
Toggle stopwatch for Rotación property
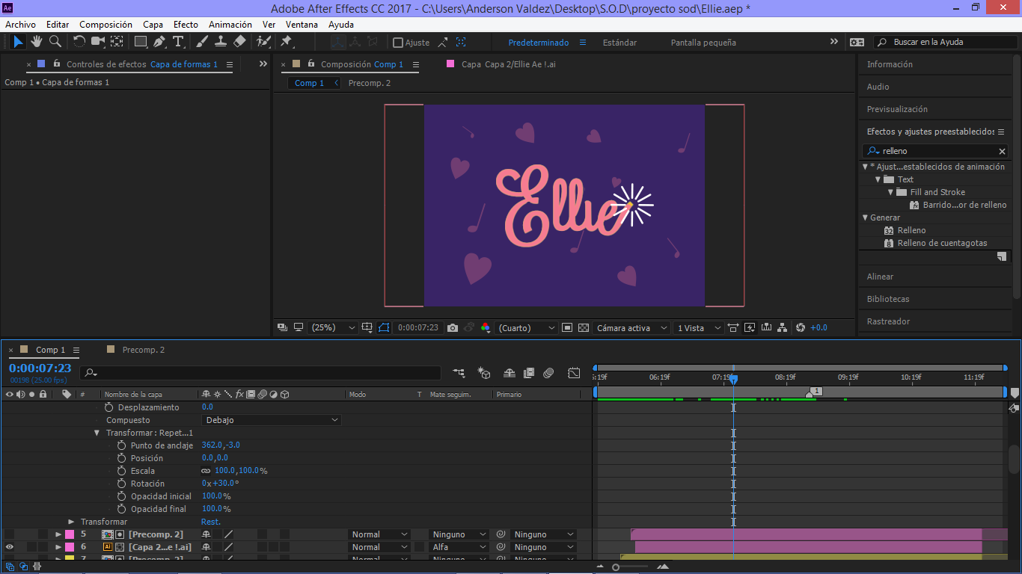tap(121, 484)
